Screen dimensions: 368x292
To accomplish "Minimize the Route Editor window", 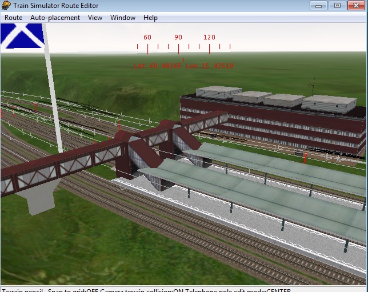I will pyautogui.click(x=319, y=6).
